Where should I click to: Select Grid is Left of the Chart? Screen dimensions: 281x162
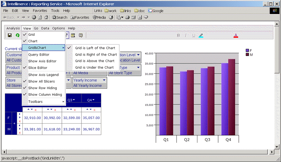tap(93, 48)
